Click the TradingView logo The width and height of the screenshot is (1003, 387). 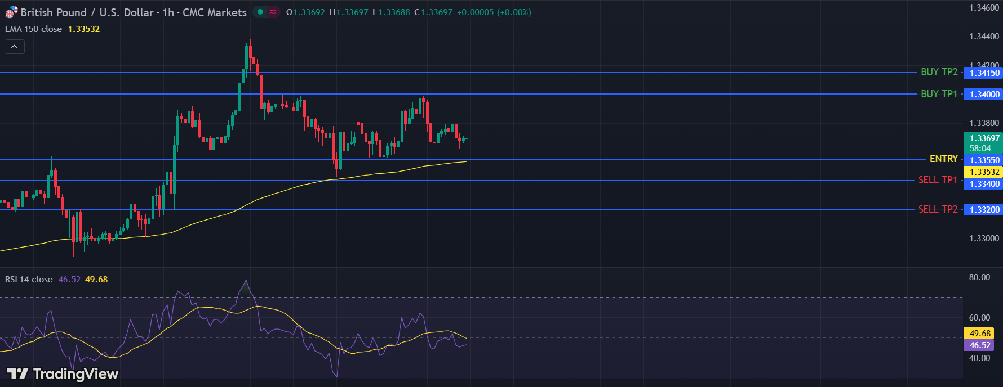(x=63, y=374)
